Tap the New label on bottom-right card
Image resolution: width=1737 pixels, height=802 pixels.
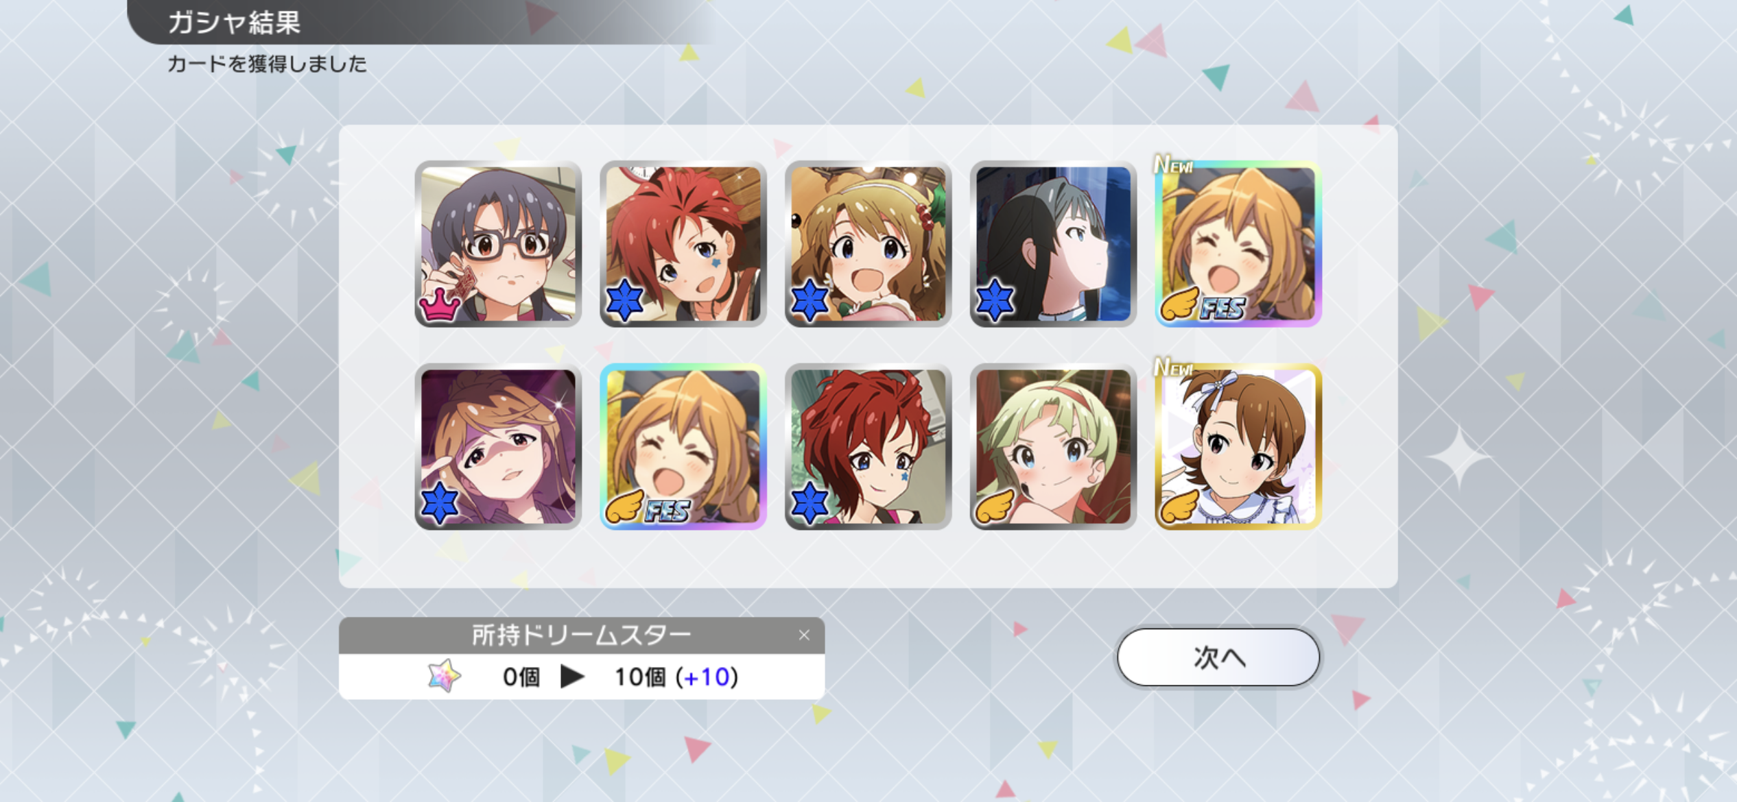point(1174,367)
